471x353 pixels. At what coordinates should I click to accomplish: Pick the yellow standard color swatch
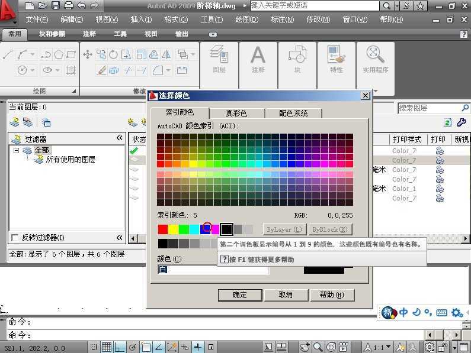click(x=174, y=229)
